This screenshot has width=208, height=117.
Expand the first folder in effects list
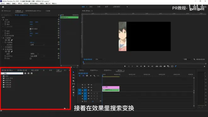pyautogui.click(x=2, y=76)
